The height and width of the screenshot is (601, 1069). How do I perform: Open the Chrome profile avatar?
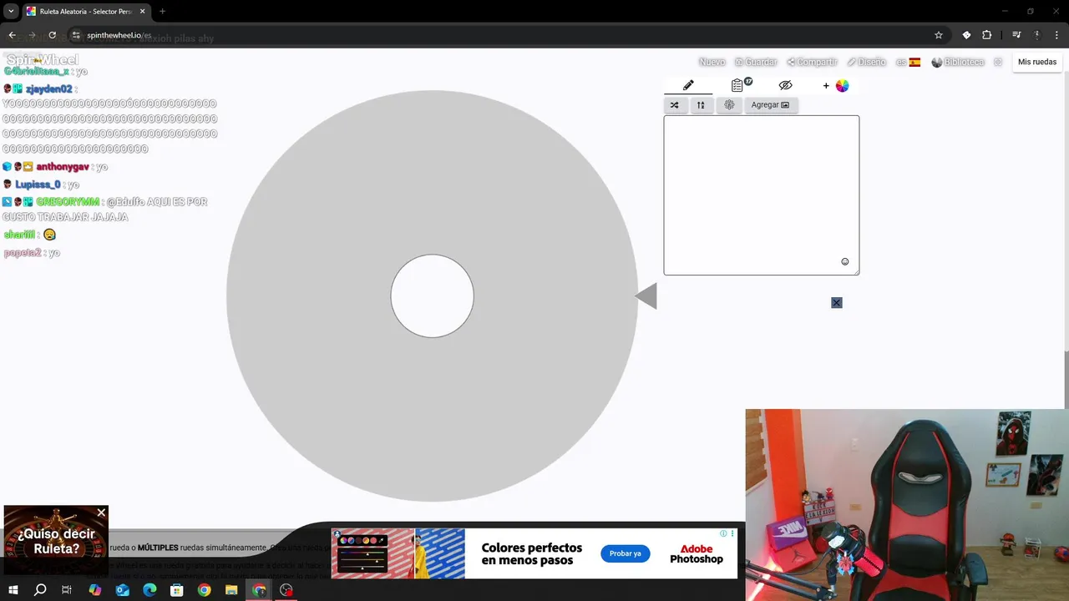click(1037, 35)
